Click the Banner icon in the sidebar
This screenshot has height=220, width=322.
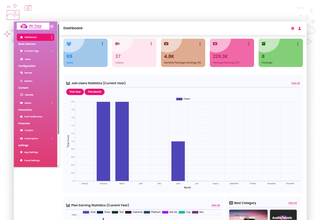(21, 73)
